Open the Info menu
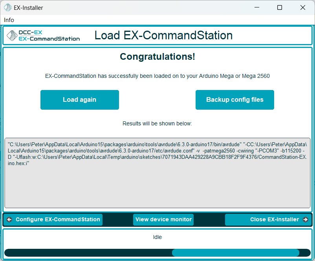Viewport: 315px width, 261px height. 9,20
